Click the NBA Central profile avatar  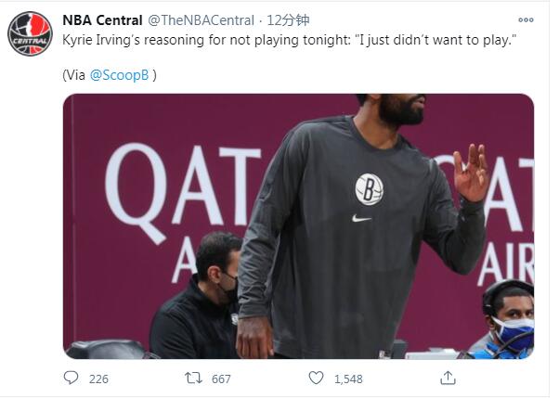(30, 33)
